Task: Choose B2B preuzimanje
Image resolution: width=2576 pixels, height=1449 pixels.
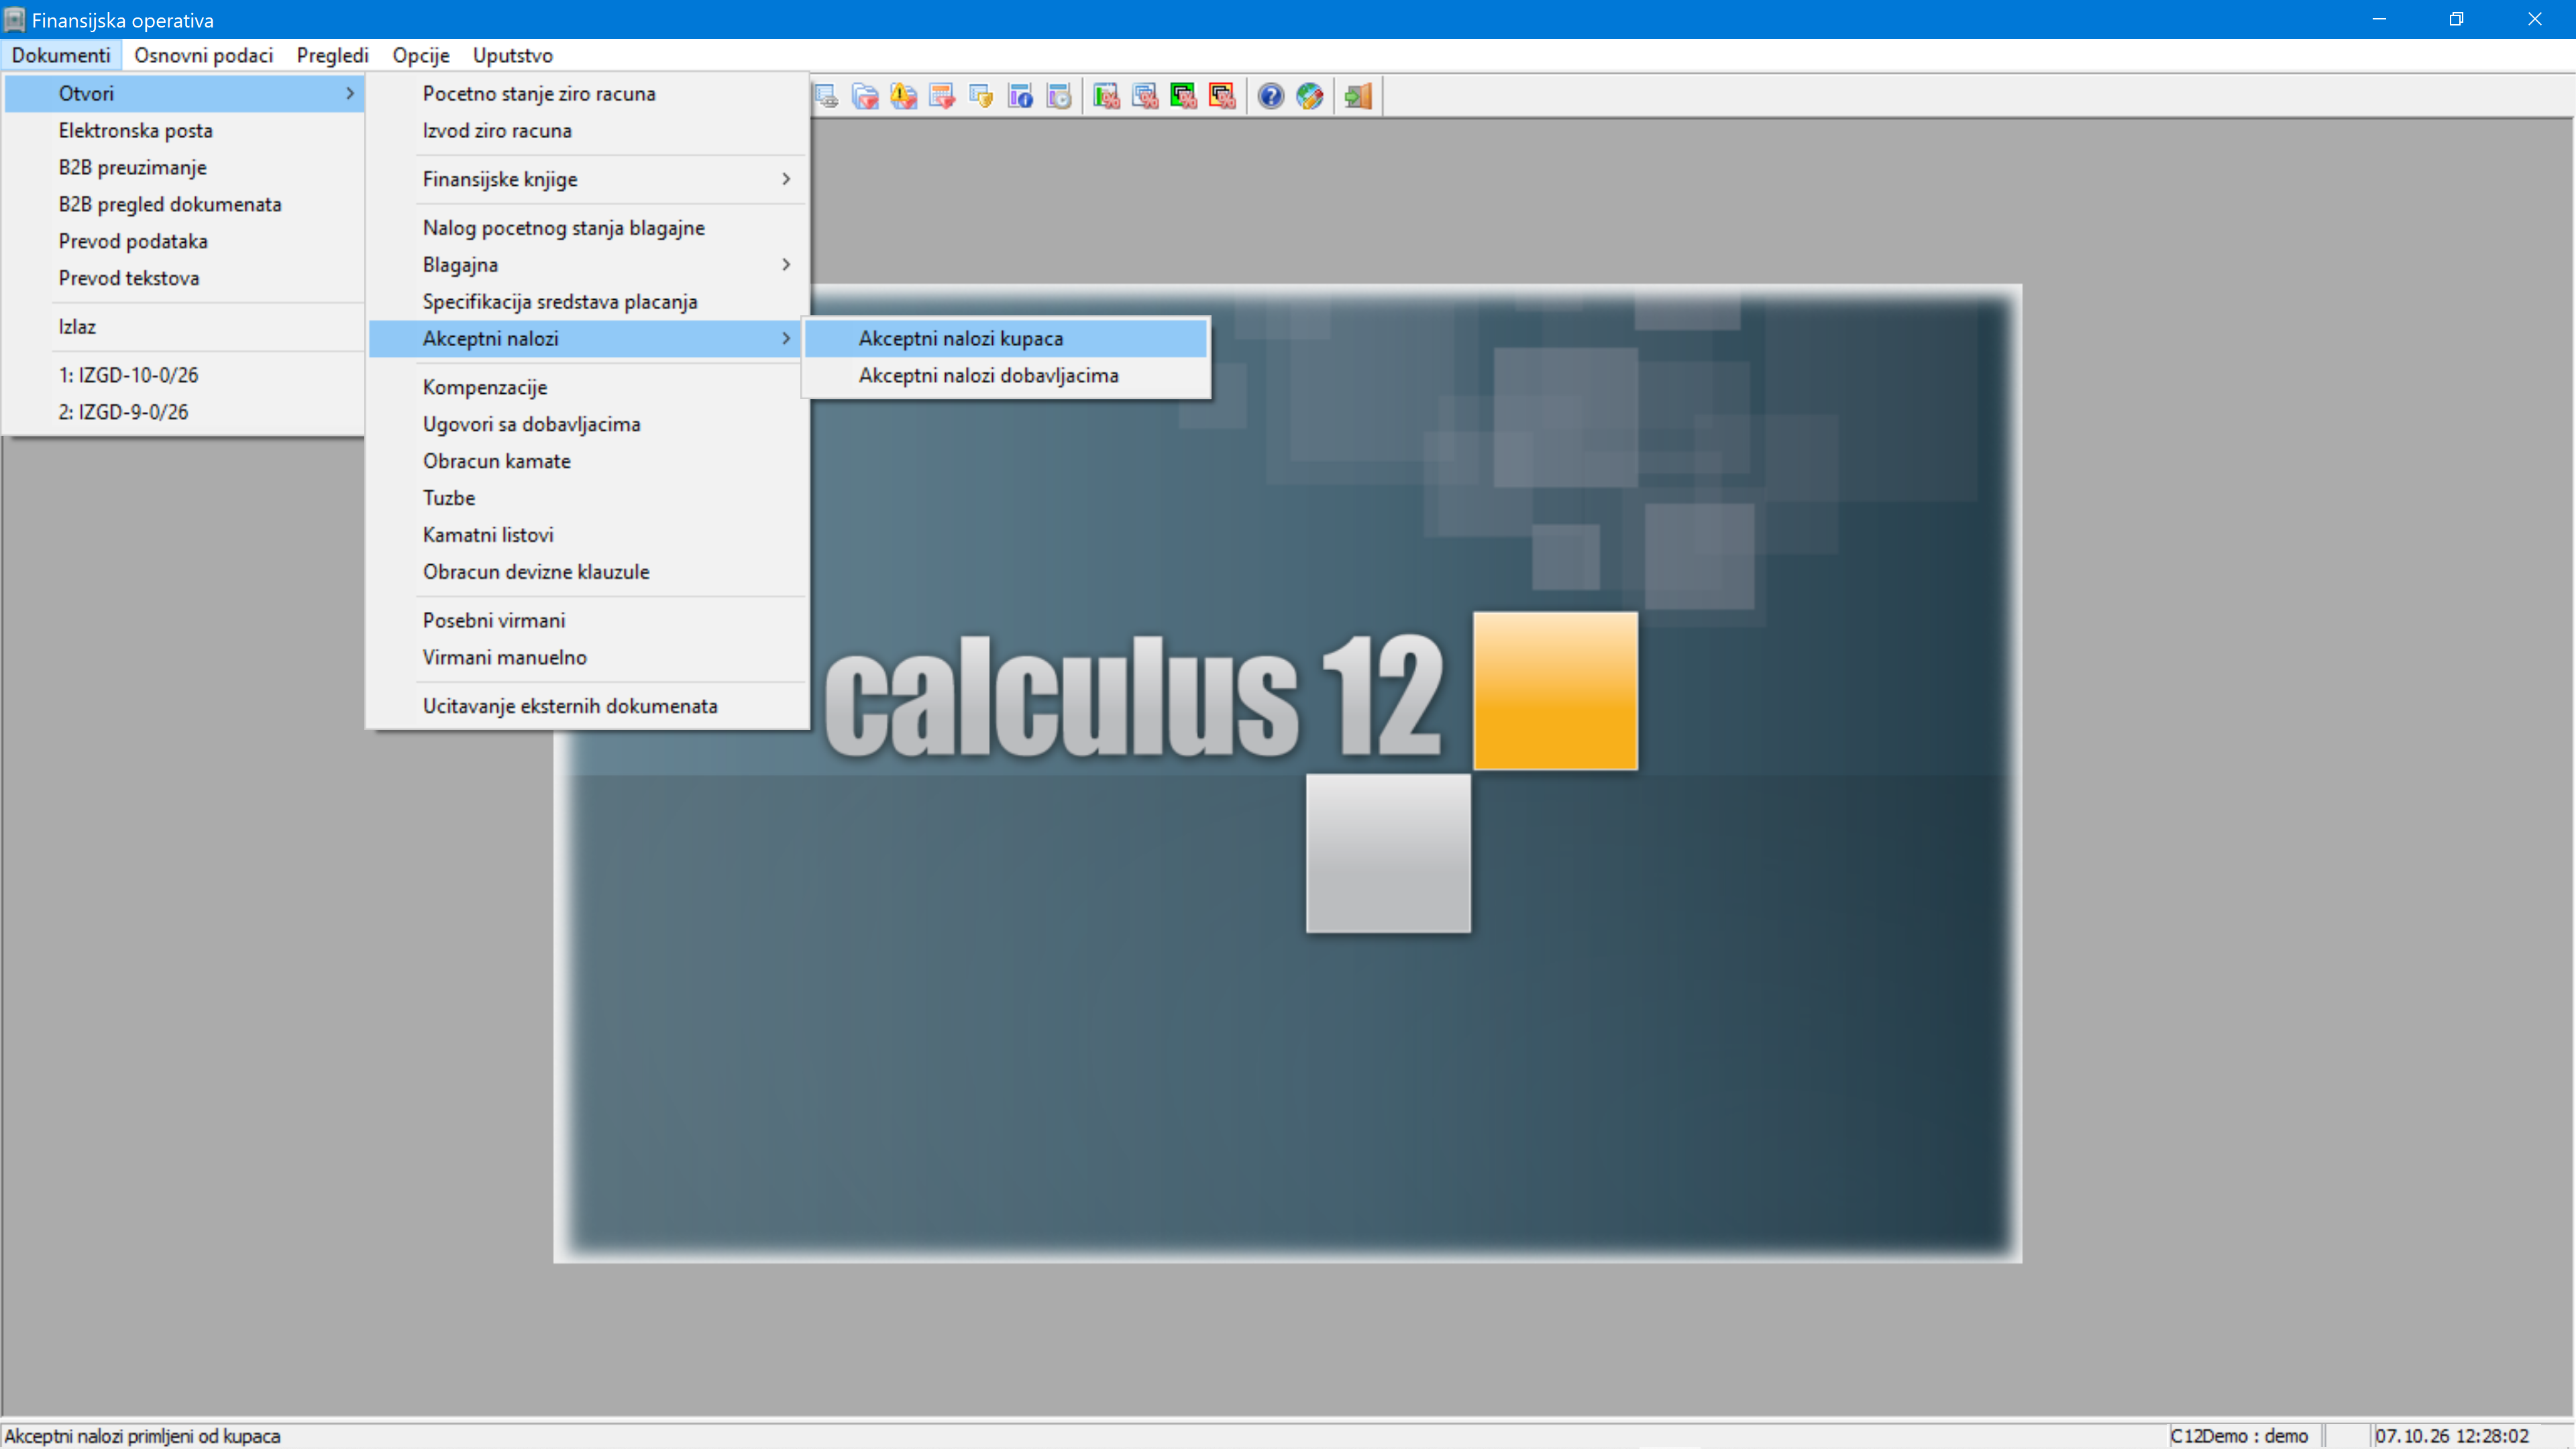Action: coord(185,167)
